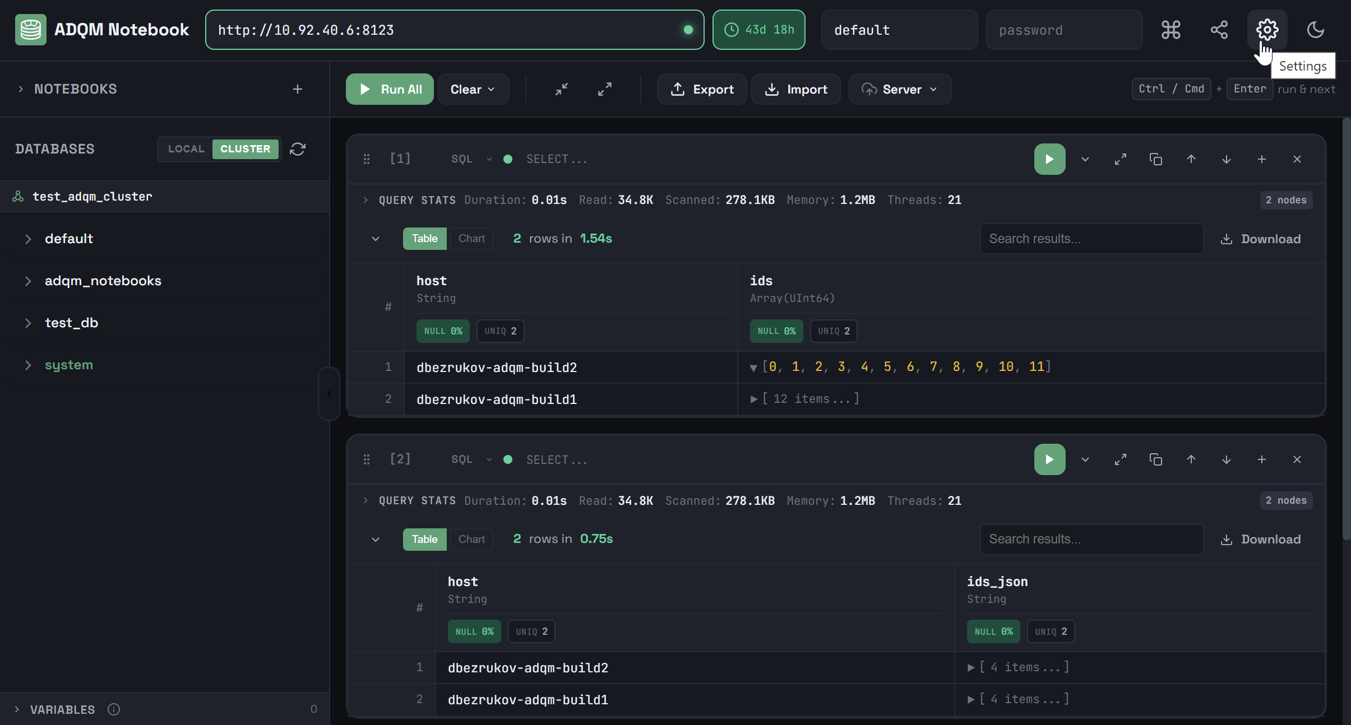Toggle the theme with the moon icon
Screen dimensions: 1351x725
pos(1315,30)
